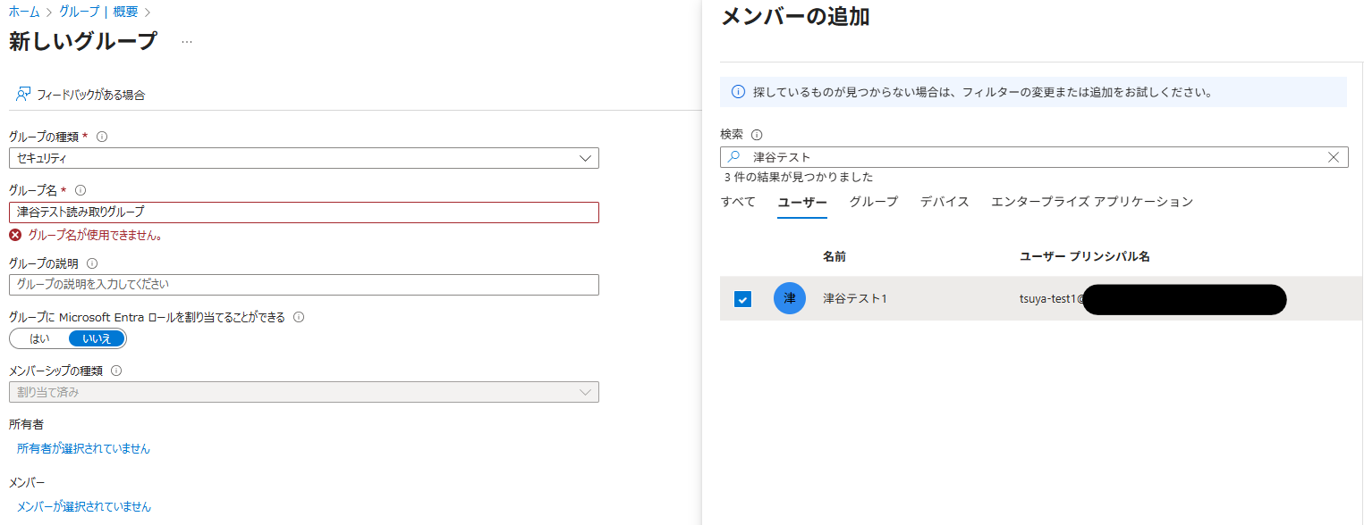Image resolution: width=1364 pixels, height=525 pixels.
Task: Uncheck the 津谷テスト1 user checkbox
Action: tap(742, 299)
